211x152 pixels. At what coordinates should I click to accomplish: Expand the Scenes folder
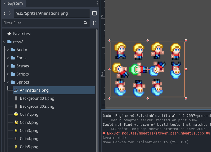[8, 66]
